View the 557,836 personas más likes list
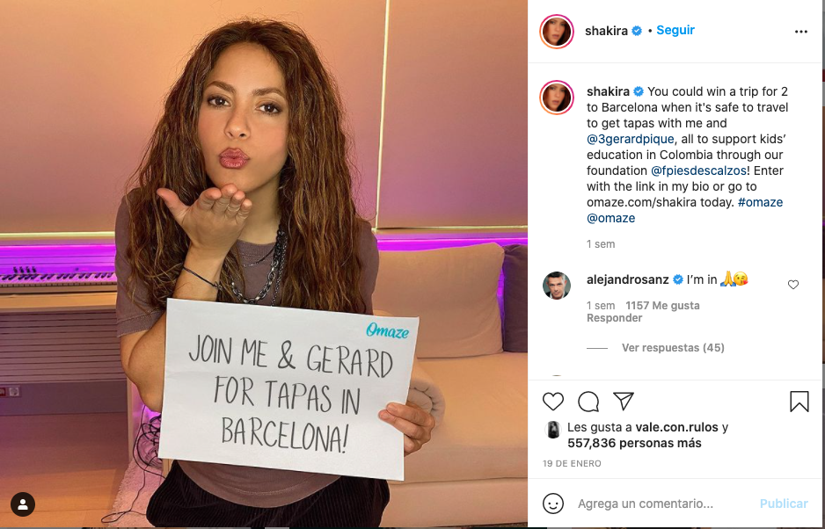The width and height of the screenshot is (825, 529). point(634,443)
